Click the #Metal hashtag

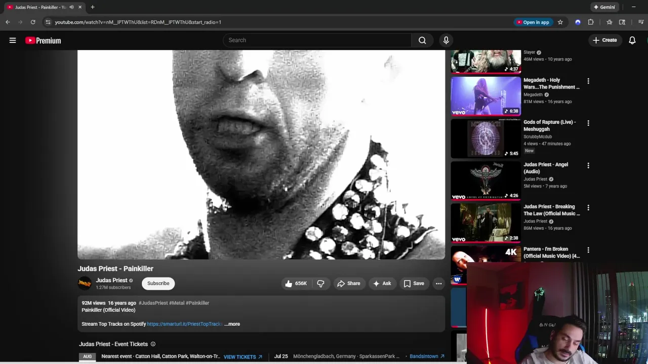[x=177, y=303]
